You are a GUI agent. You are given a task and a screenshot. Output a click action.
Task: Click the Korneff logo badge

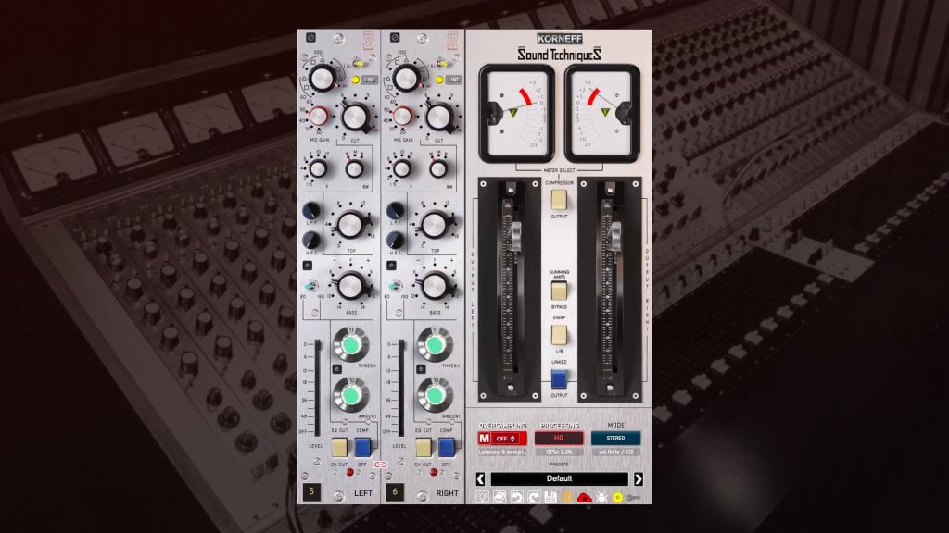pyautogui.click(x=559, y=39)
